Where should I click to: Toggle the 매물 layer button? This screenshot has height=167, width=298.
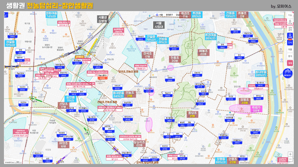(290, 50)
